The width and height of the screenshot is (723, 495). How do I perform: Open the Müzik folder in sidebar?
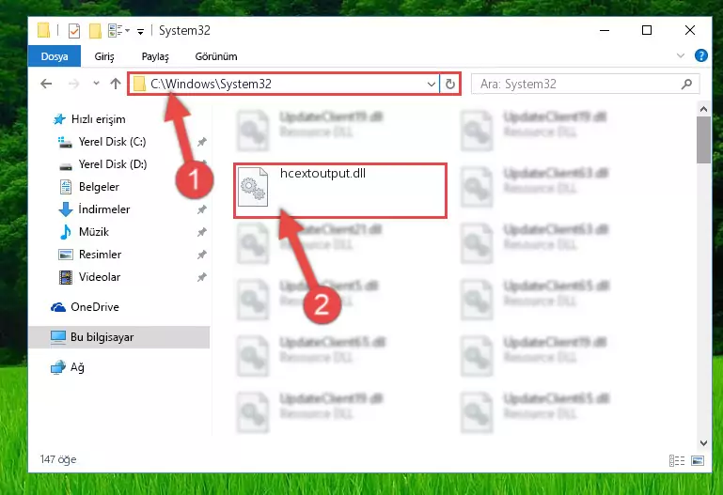94,232
